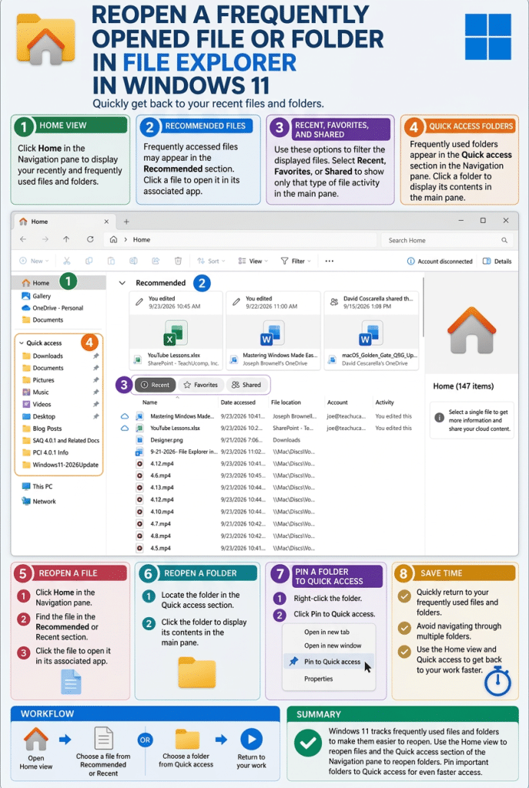Open the View dropdown
529x788 pixels.
[x=253, y=261]
